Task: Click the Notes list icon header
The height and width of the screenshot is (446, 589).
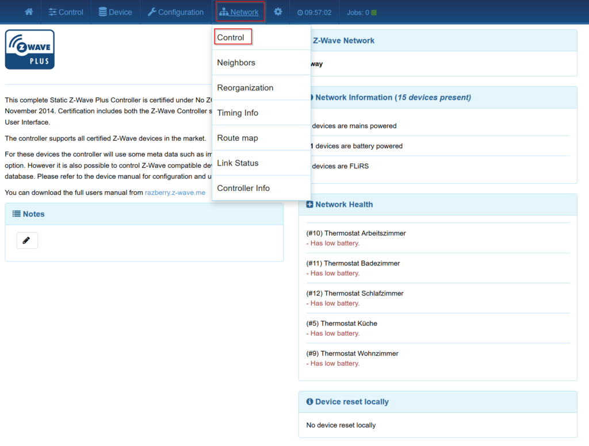Action: [17, 214]
